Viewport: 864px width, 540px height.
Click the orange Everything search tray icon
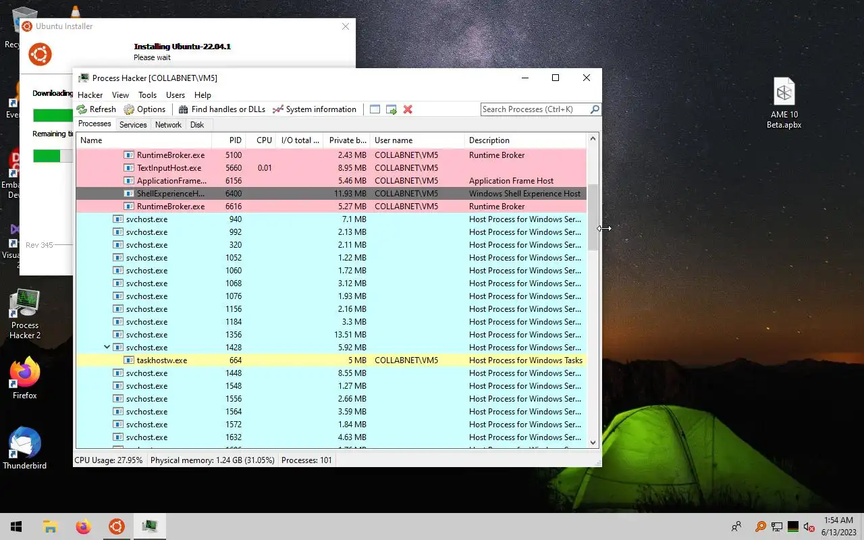pos(761,526)
